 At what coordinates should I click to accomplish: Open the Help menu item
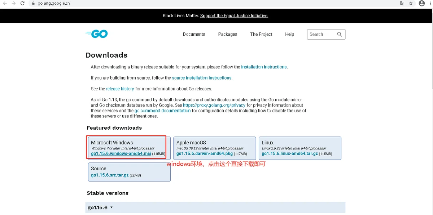point(289,34)
